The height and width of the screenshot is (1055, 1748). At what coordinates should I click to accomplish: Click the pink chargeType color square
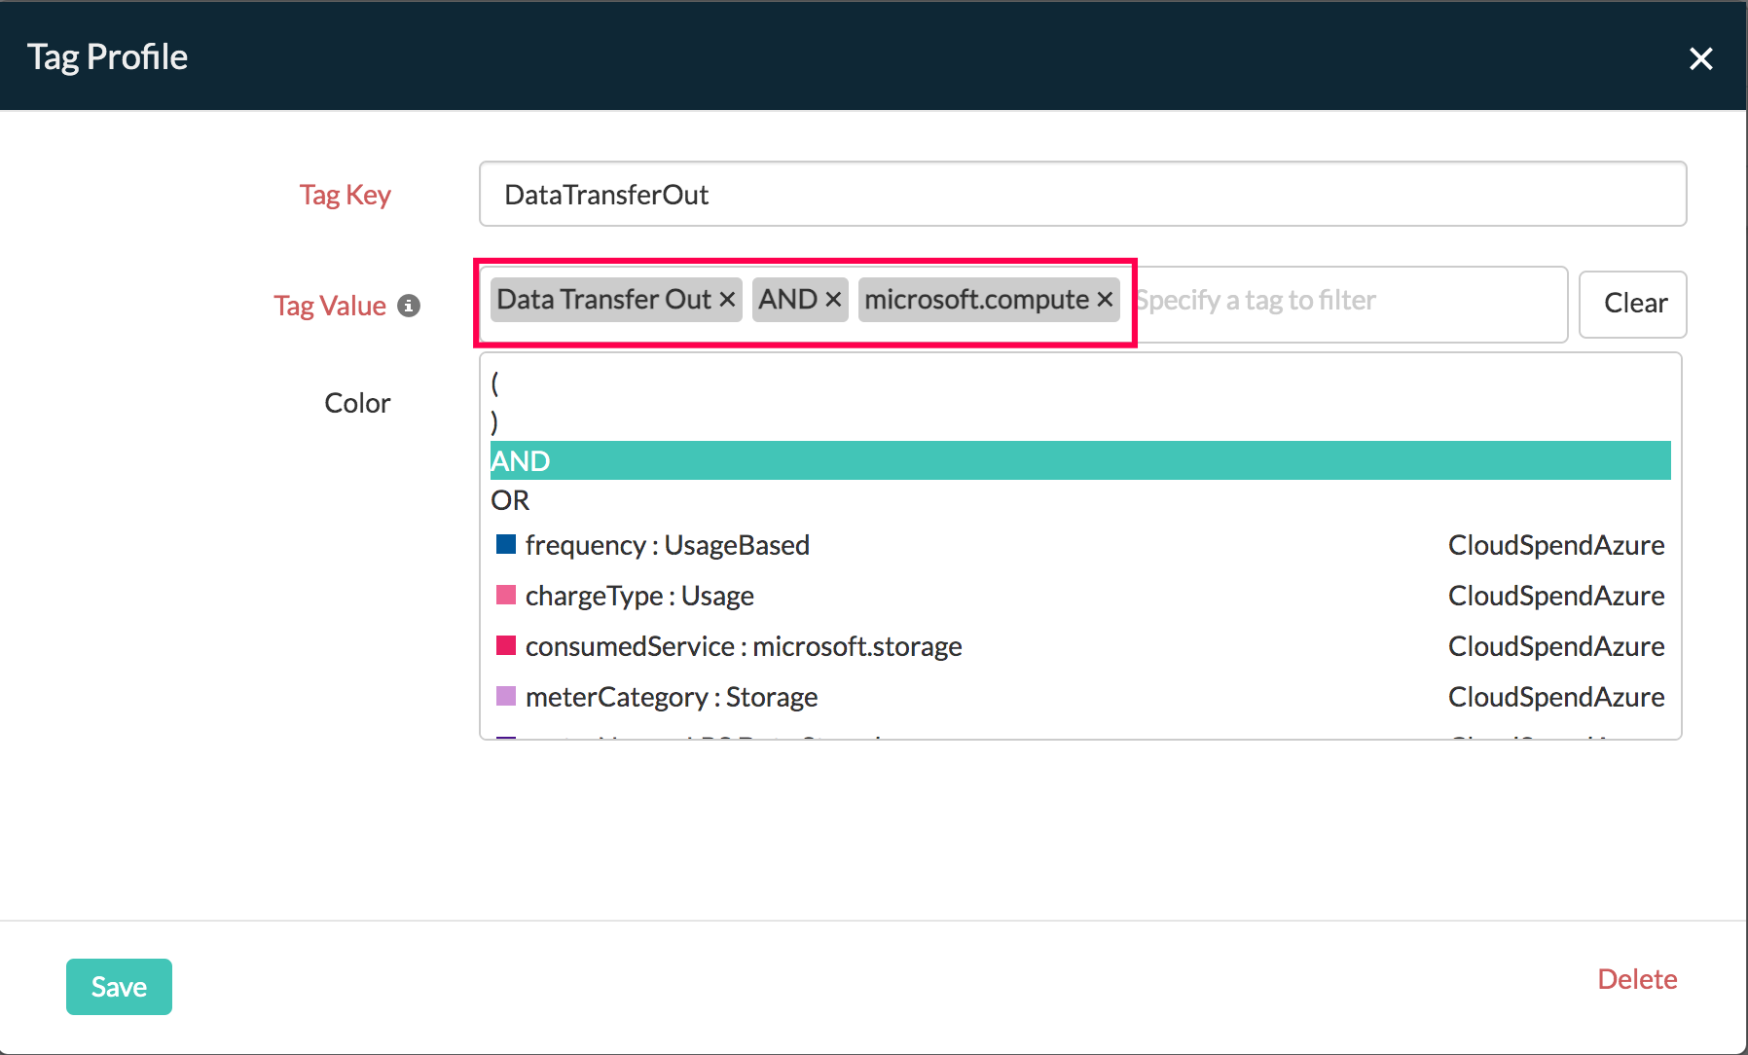pyautogui.click(x=506, y=595)
